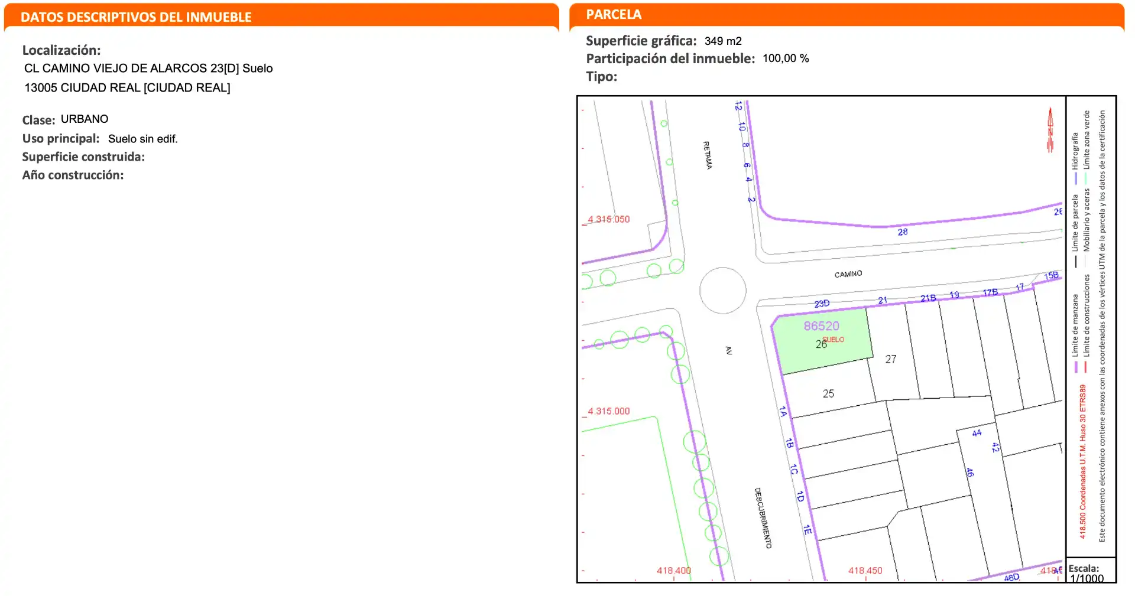Click coordinate label 418.400
This screenshot has width=1135, height=596.
[x=673, y=571]
